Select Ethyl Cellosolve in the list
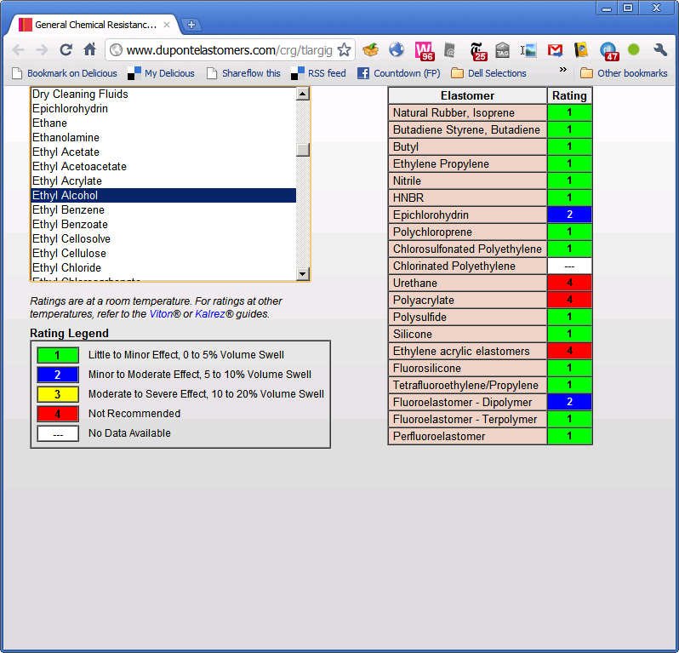 pyautogui.click(x=163, y=238)
